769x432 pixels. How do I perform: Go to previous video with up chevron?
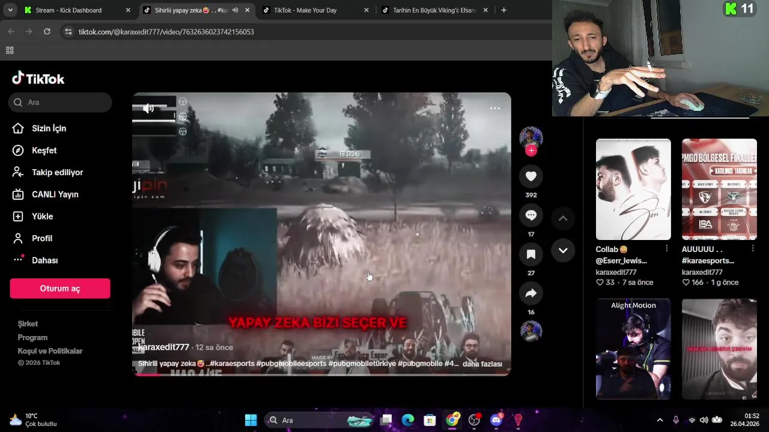click(x=563, y=218)
